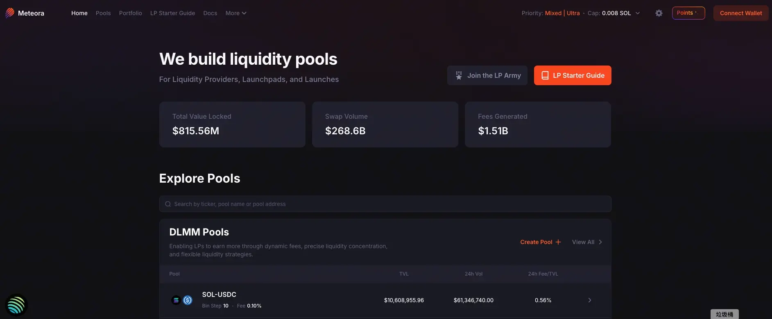The width and height of the screenshot is (772, 319).
Task: Click the Meteora logo icon
Action: pyautogui.click(x=10, y=13)
